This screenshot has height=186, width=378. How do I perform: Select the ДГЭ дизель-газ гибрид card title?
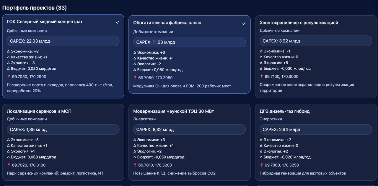284,111
